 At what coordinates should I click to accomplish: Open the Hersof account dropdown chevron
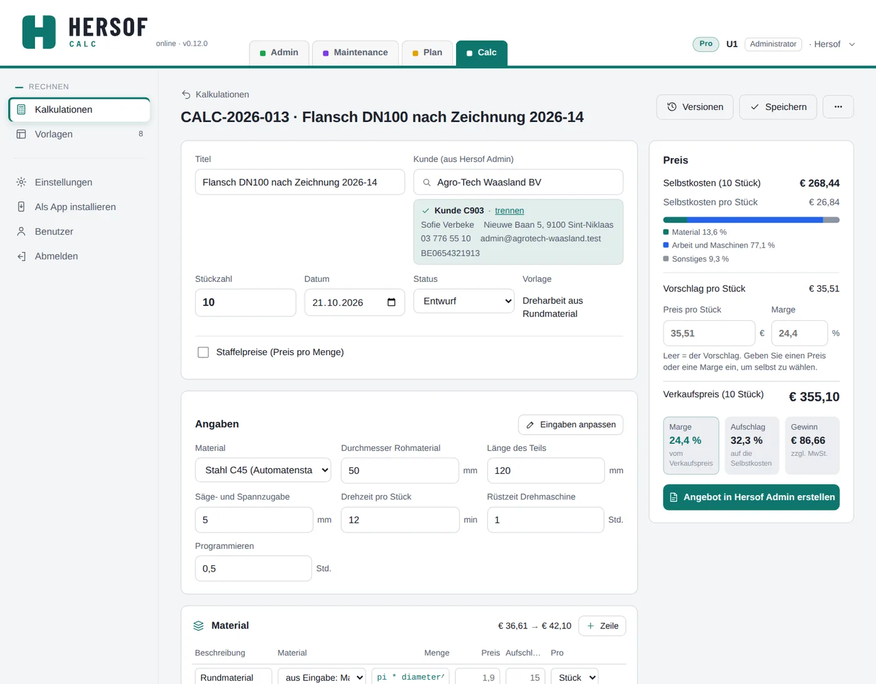click(852, 44)
